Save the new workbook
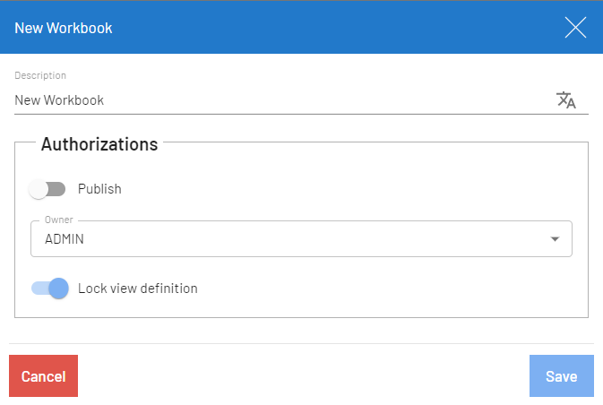This screenshot has width=603, height=405. tap(561, 376)
